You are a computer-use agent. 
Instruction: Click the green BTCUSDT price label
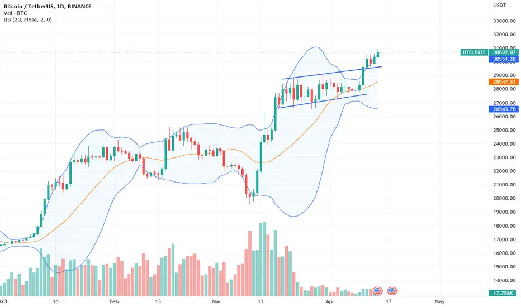click(474, 52)
